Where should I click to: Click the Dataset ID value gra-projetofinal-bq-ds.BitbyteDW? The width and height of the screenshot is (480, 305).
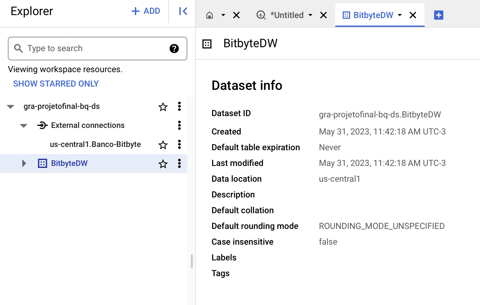(x=380, y=114)
